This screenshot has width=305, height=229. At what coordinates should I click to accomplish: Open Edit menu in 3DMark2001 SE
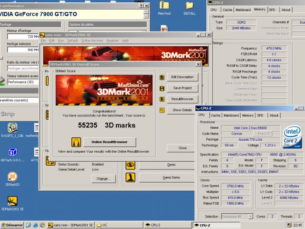(52, 41)
